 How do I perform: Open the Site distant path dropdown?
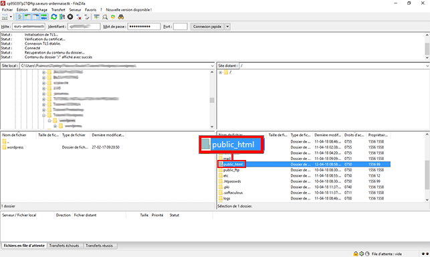[427, 66]
